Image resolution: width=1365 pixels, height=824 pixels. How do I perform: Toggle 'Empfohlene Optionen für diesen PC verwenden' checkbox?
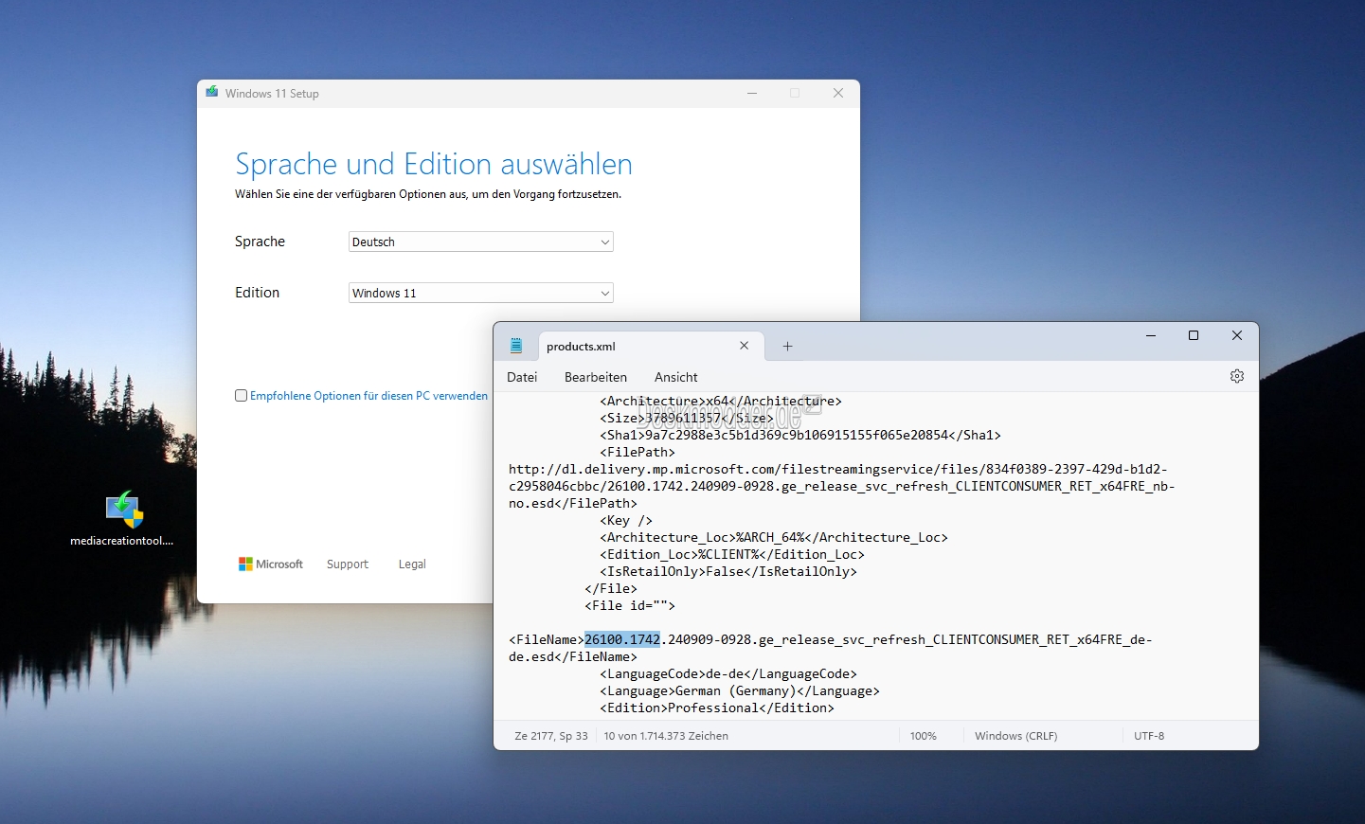(x=242, y=396)
